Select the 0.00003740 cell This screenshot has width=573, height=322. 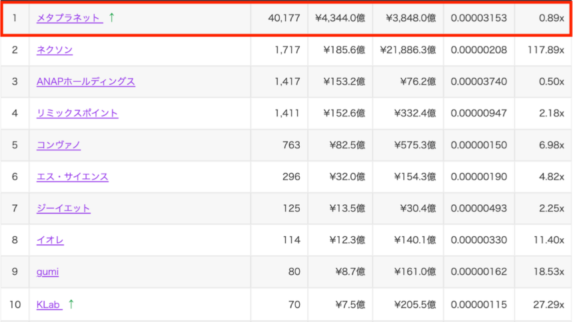pyautogui.click(x=478, y=81)
